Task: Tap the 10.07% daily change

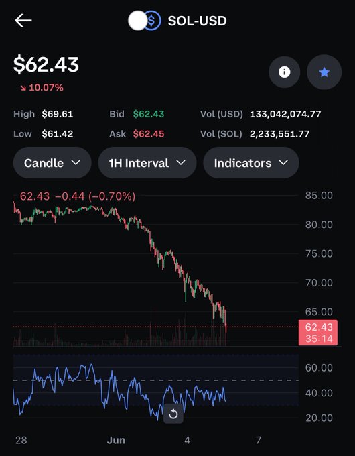Action: tap(42, 88)
